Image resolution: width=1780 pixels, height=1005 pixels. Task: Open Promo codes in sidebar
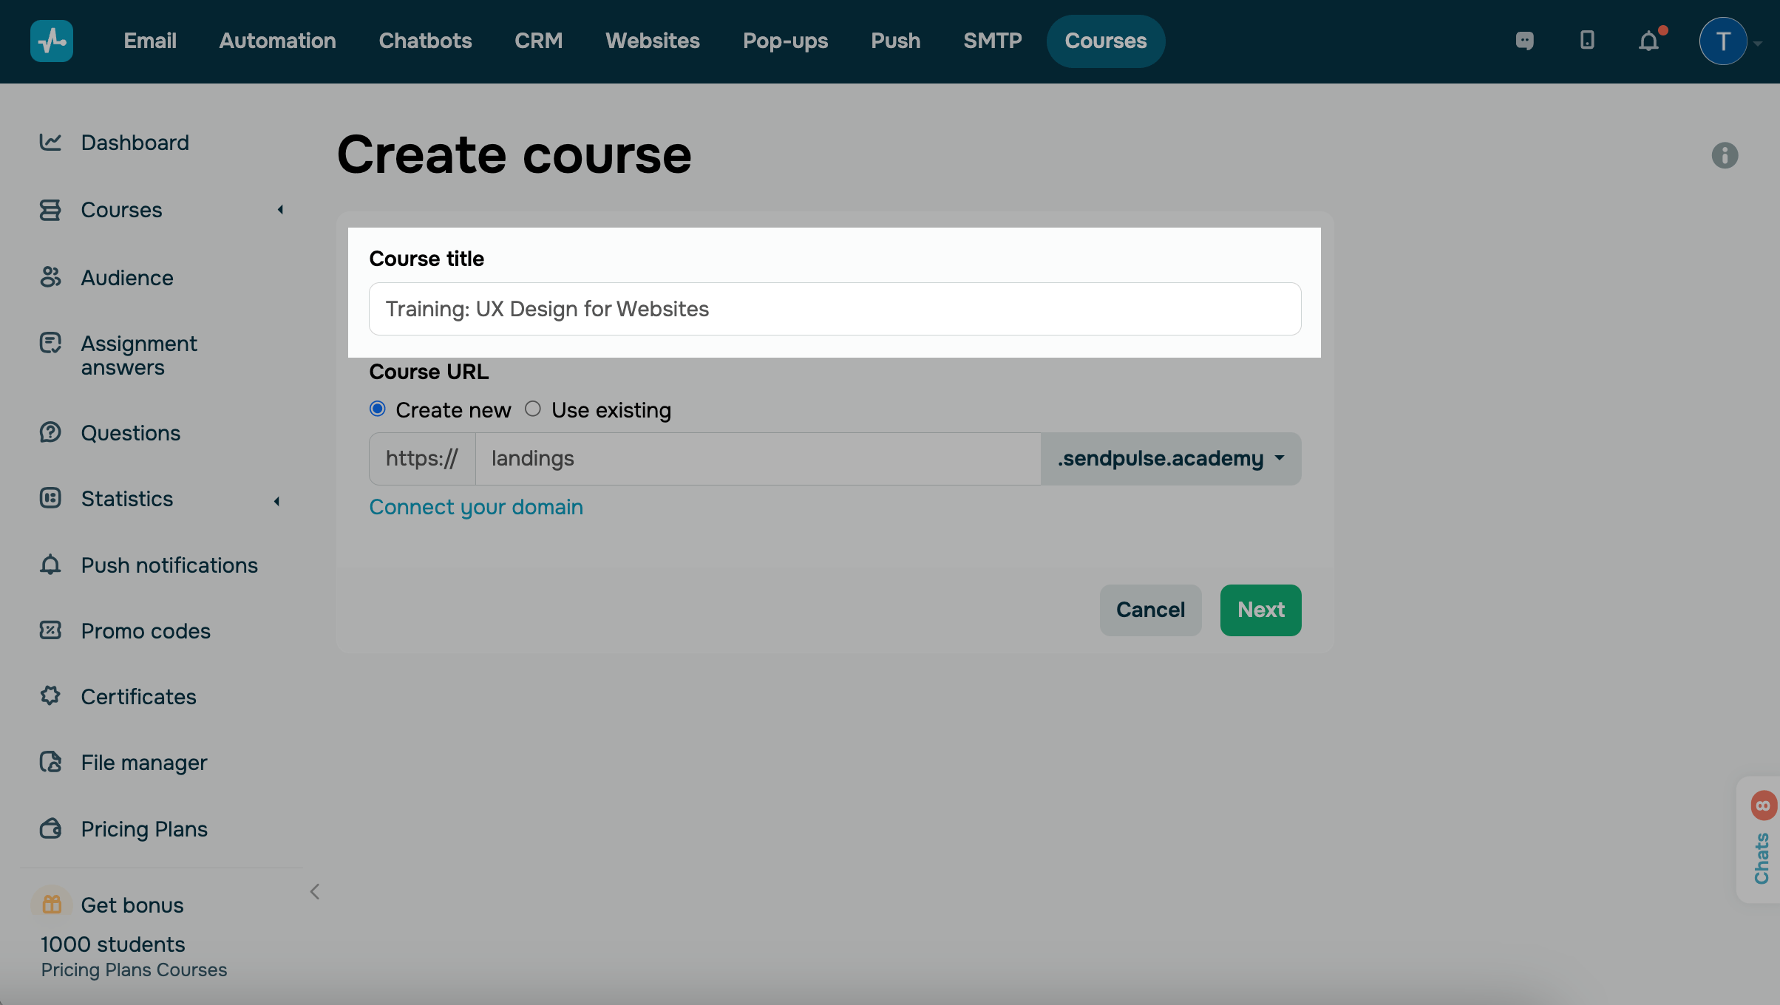point(146,630)
